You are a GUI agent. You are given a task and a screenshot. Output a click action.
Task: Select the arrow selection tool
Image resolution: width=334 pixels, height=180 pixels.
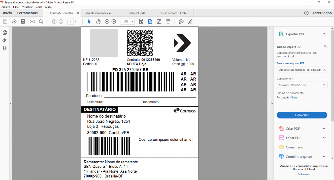point(89,22)
